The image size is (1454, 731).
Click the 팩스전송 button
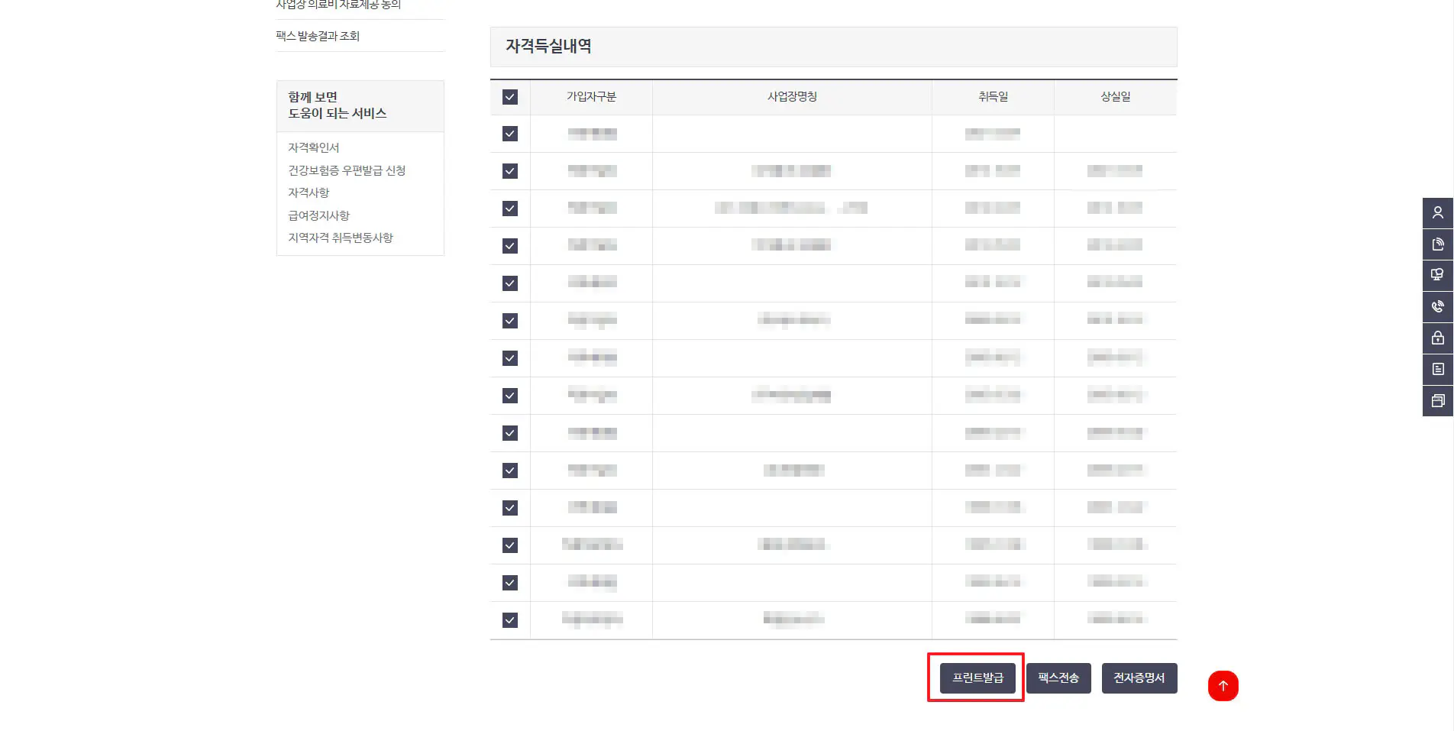click(x=1058, y=678)
